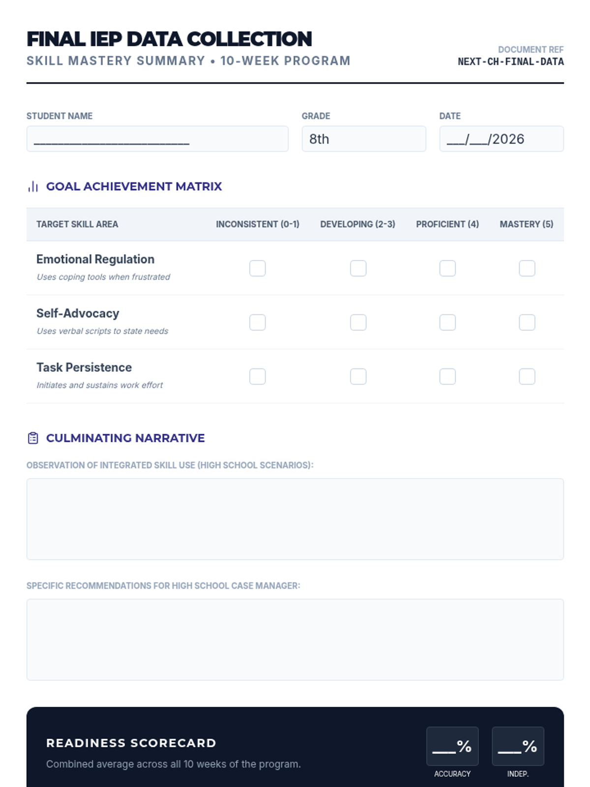
Task: Tick Proficient checkbox for Self-Advocacy
Action: click(447, 322)
